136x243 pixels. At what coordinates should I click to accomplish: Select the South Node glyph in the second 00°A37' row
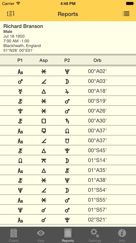(x=67, y=141)
